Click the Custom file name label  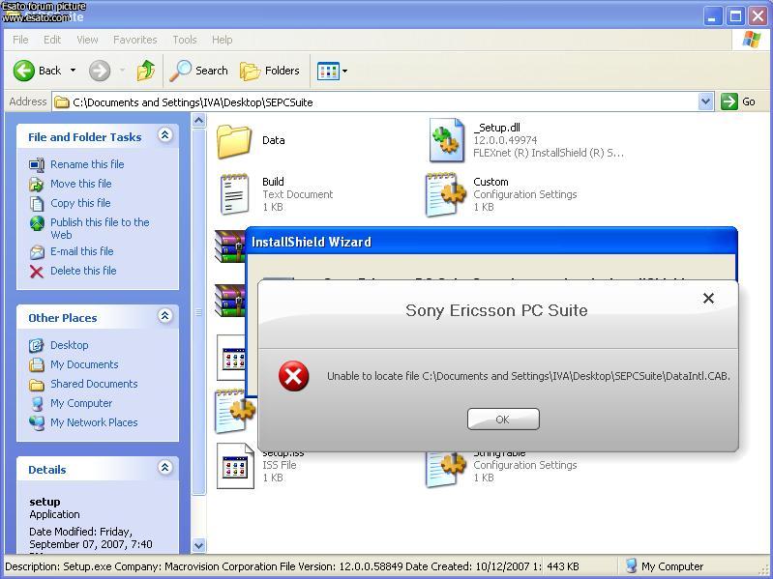(491, 182)
